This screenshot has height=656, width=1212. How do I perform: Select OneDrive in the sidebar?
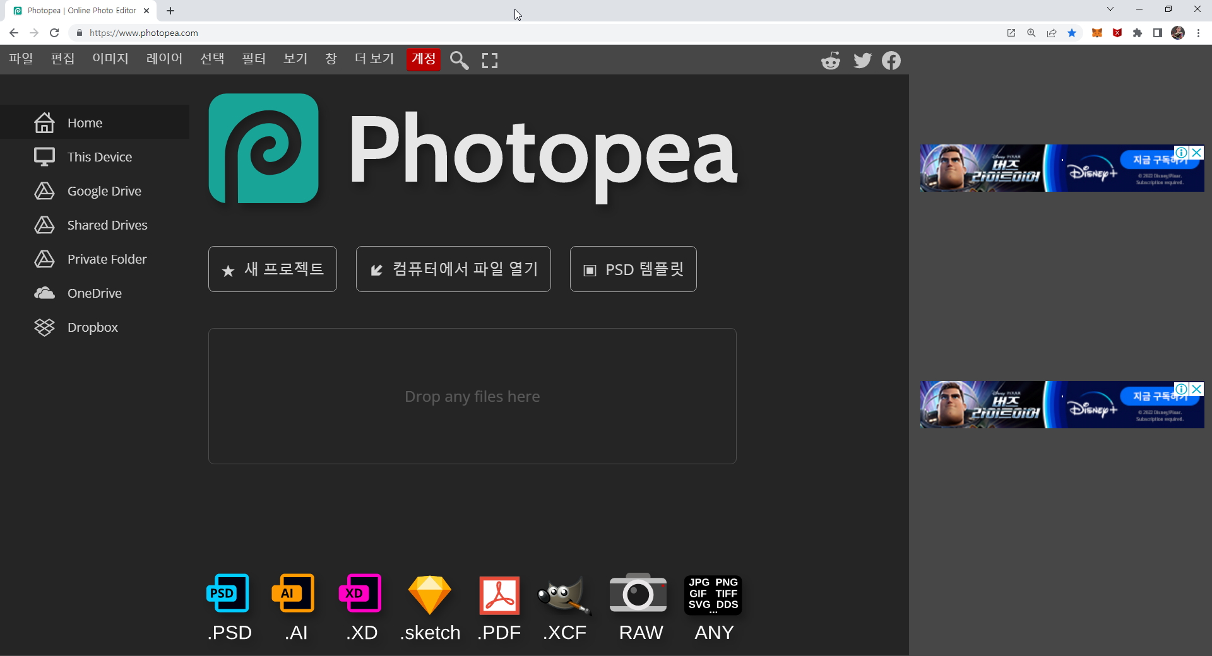(x=95, y=293)
